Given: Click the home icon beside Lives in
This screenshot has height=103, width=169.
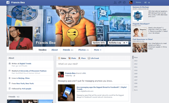Looking at the screenshot, I should tap(9, 78).
